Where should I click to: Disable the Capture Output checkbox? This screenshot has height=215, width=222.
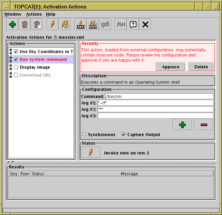tap(124, 135)
